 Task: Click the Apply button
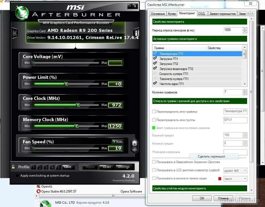pos(90,167)
